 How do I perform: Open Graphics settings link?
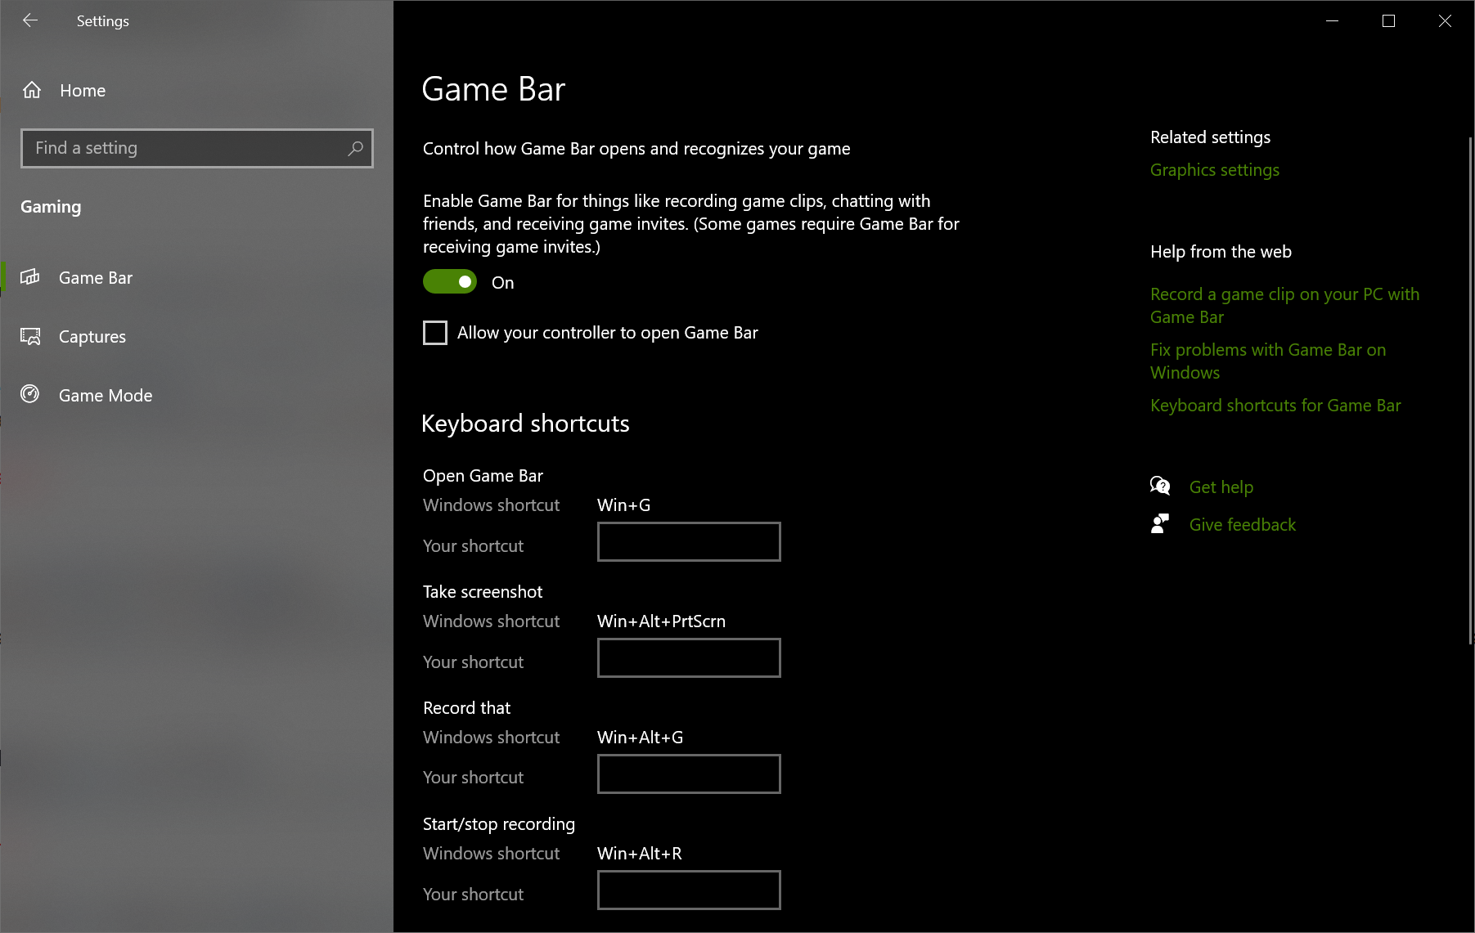click(x=1215, y=170)
